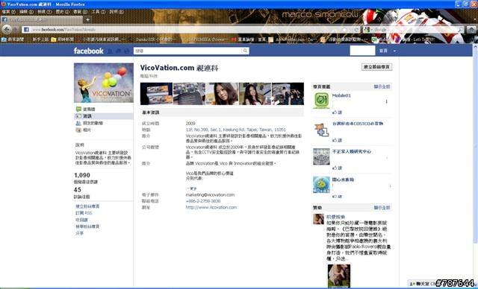Open the File menu in Firefox
The image size is (478, 289).
[8, 12]
